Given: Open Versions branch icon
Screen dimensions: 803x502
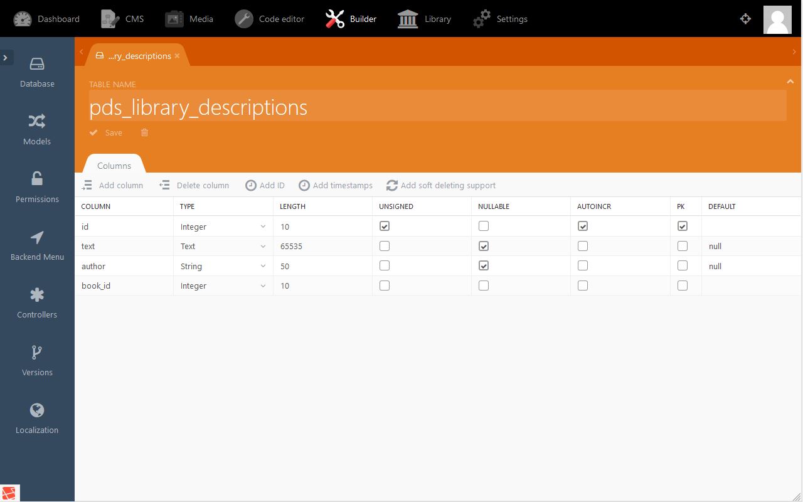Looking at the screenshot, I should pos(37,353).
